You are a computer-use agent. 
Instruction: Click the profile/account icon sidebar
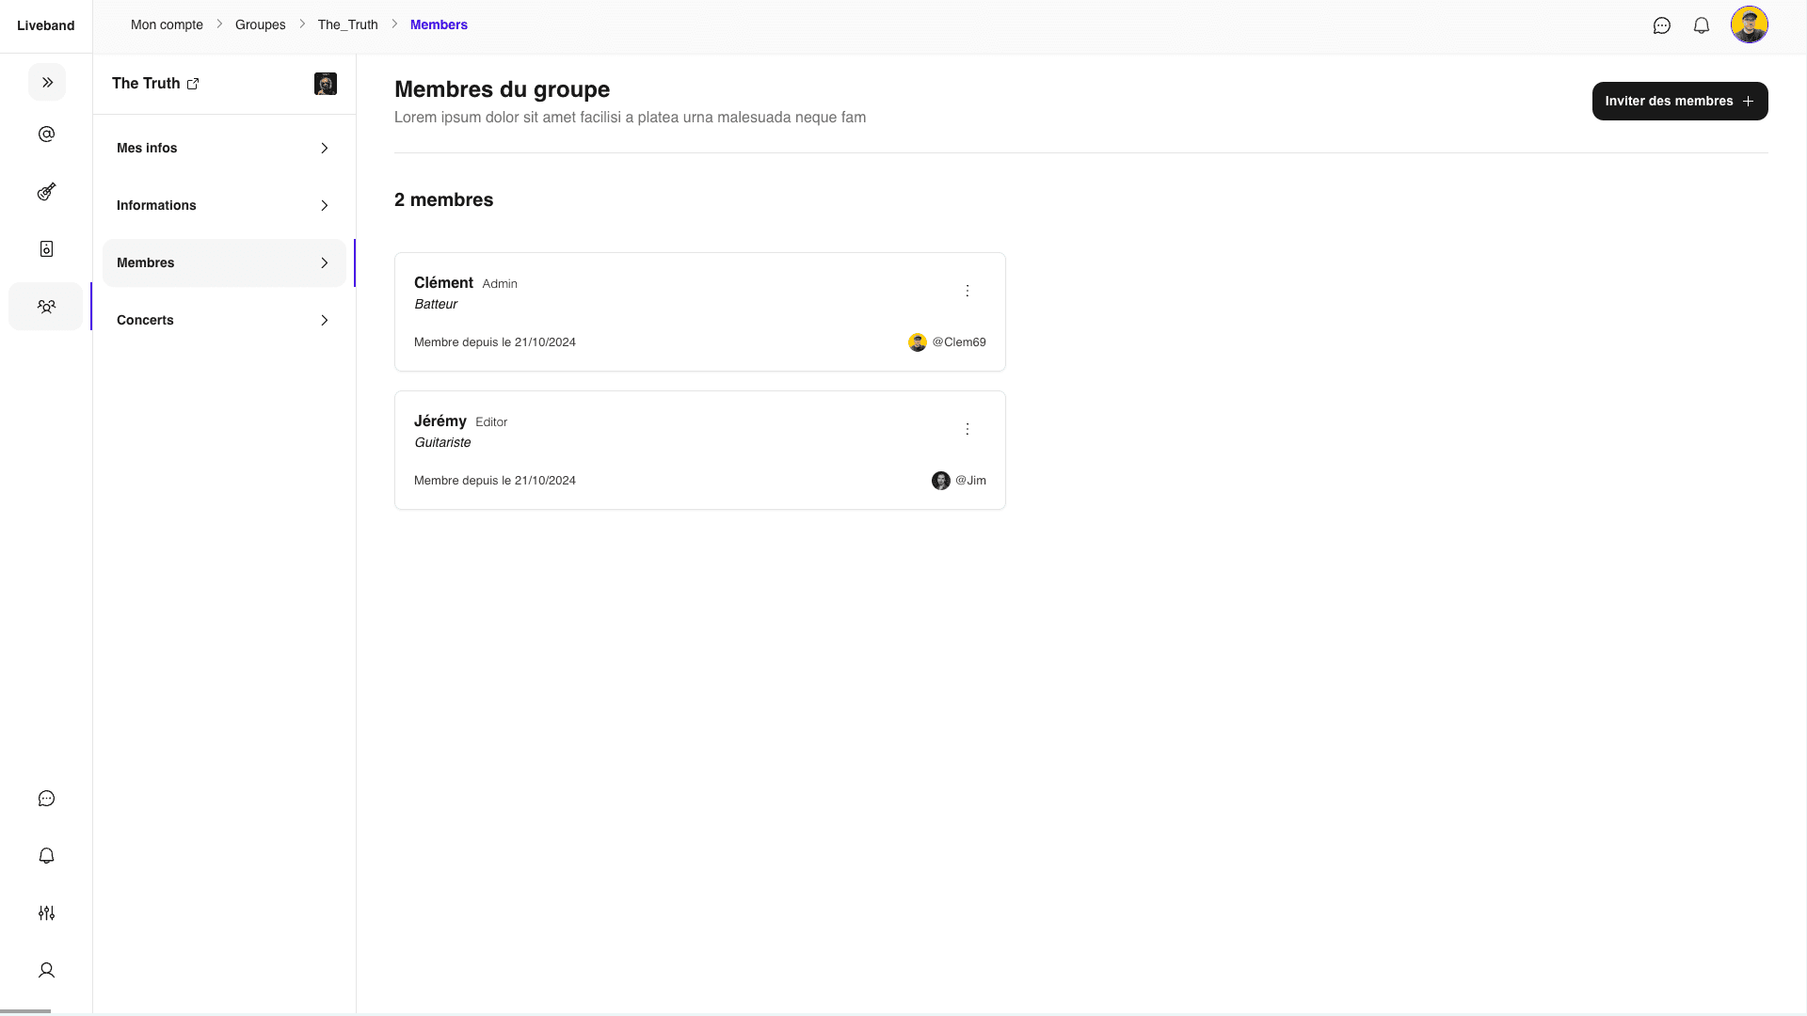click(46, 970)
